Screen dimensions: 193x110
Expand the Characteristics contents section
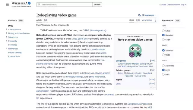pos(7,29)
